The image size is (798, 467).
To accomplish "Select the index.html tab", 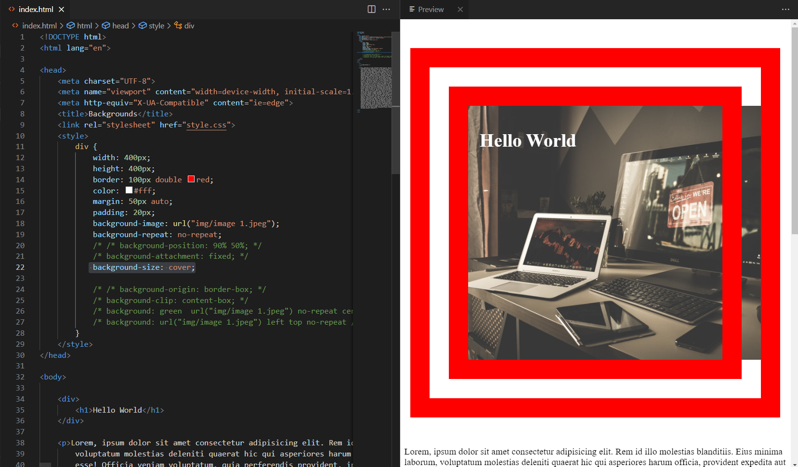I will (36, 9).
